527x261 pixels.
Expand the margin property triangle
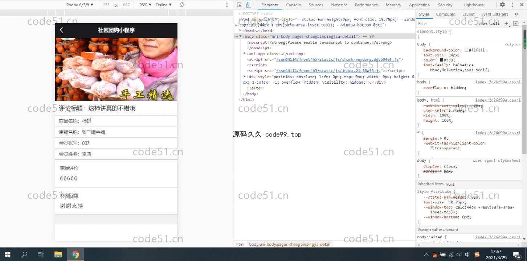[x=441, y=138]
